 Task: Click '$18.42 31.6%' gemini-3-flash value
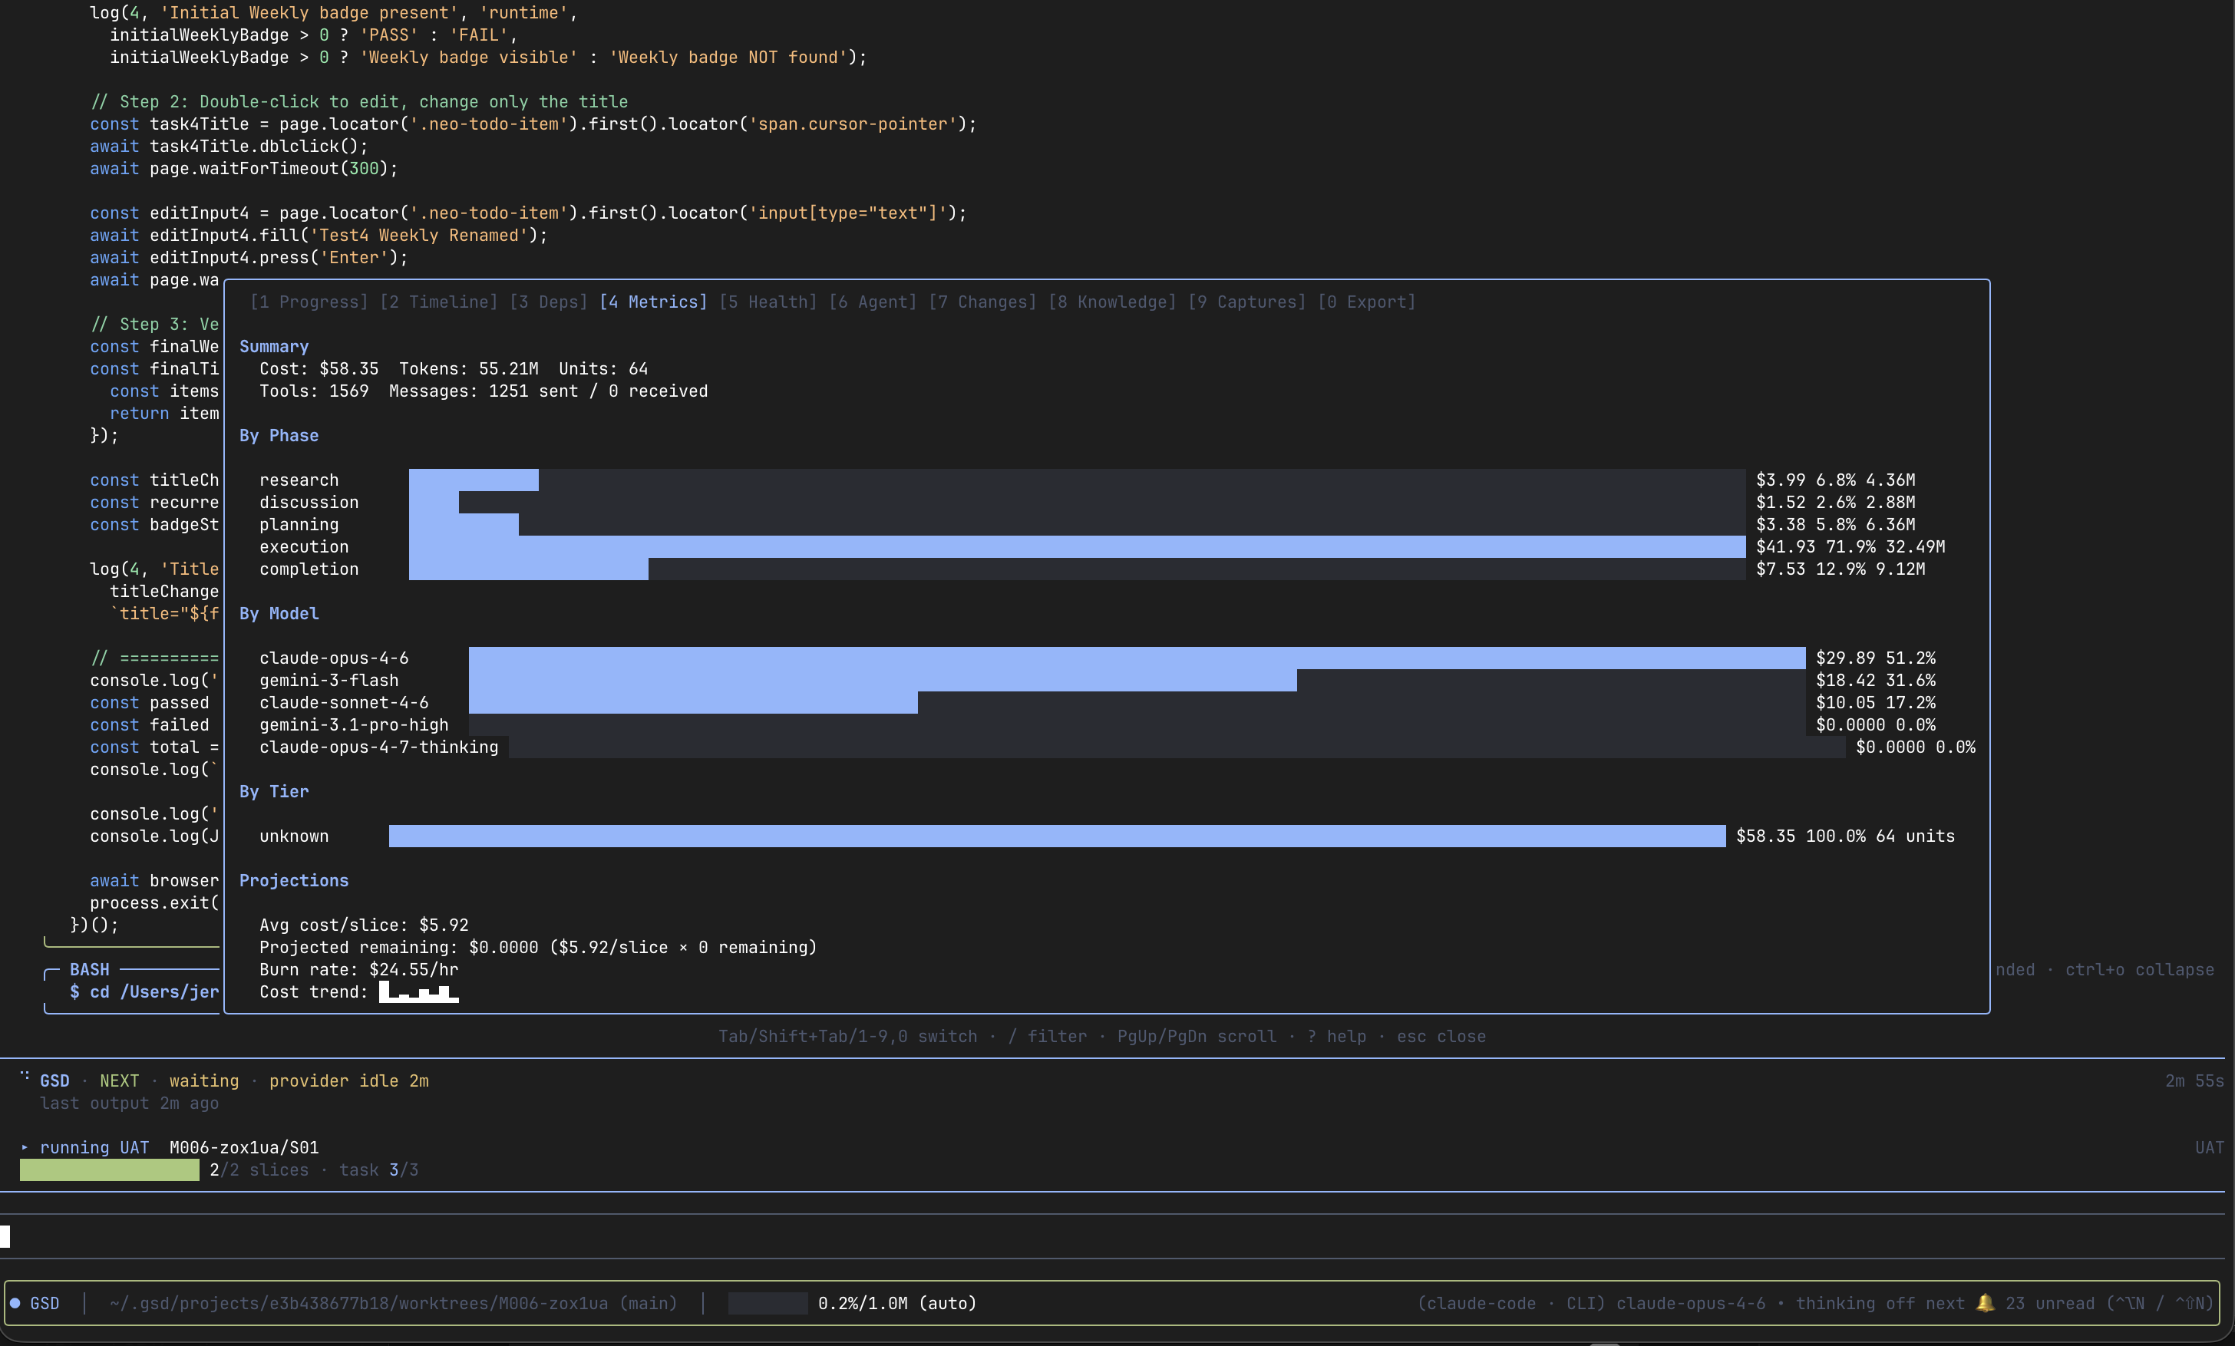tap(1876, 680)
